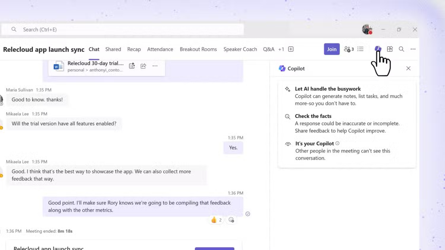Click the thumbs up reaction with count 2
The height and width of the screenshot is (250, 445).
pyautogui.click(x=216, y=220)
